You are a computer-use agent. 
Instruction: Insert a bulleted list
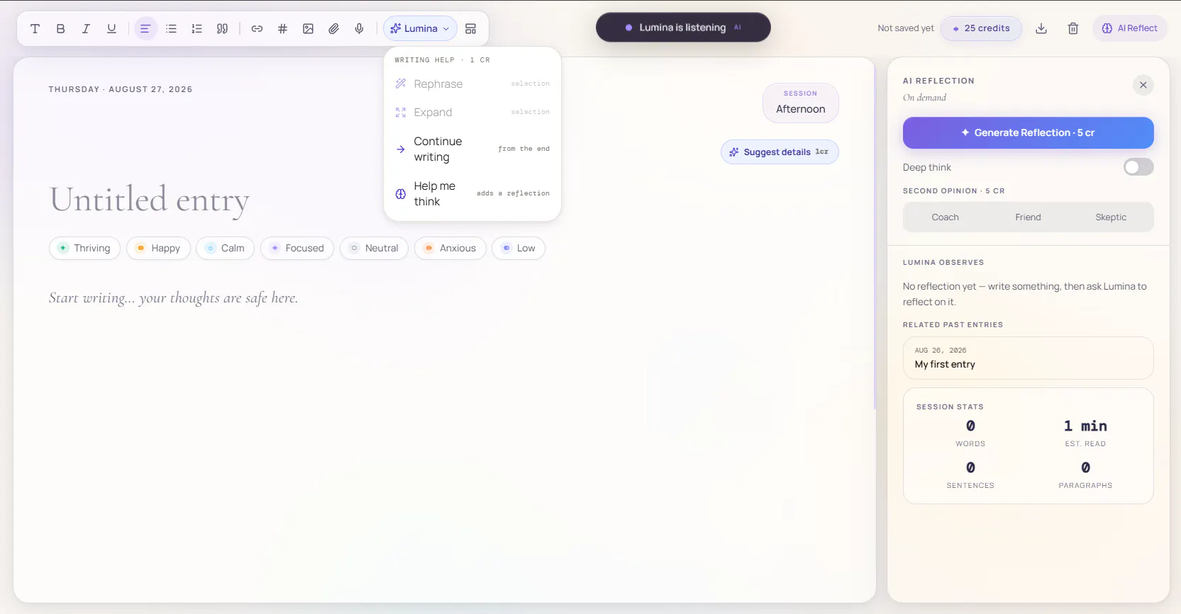(x=171, y=29)
